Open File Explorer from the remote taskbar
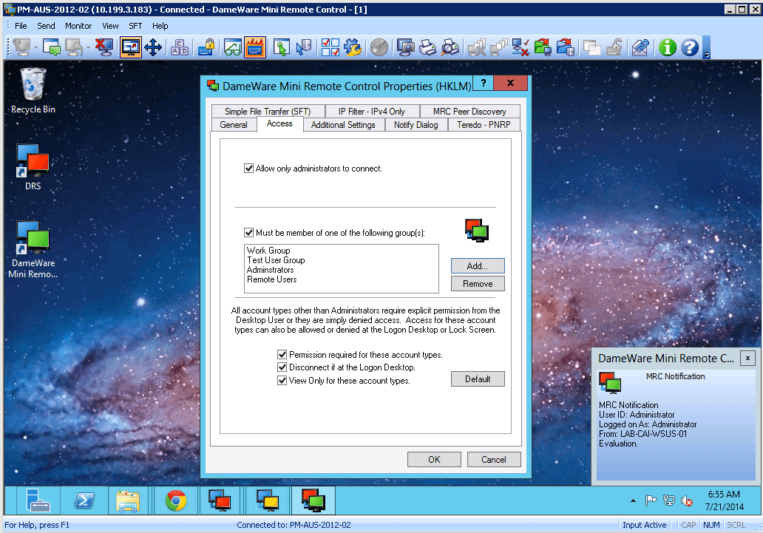This screenshot has height=533, width=763. pyautogui.click(x=128, y=500)
